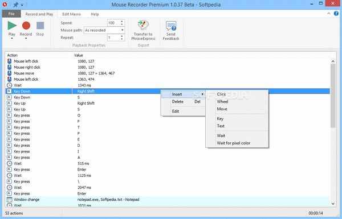Screen dimensions: 342x219
Task: Click the pin icon in title bar
Action: pyautogui.click(x=16, y=5)
